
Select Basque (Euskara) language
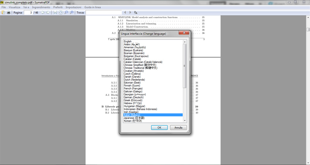pyautogui.click(x=153, y=50)
